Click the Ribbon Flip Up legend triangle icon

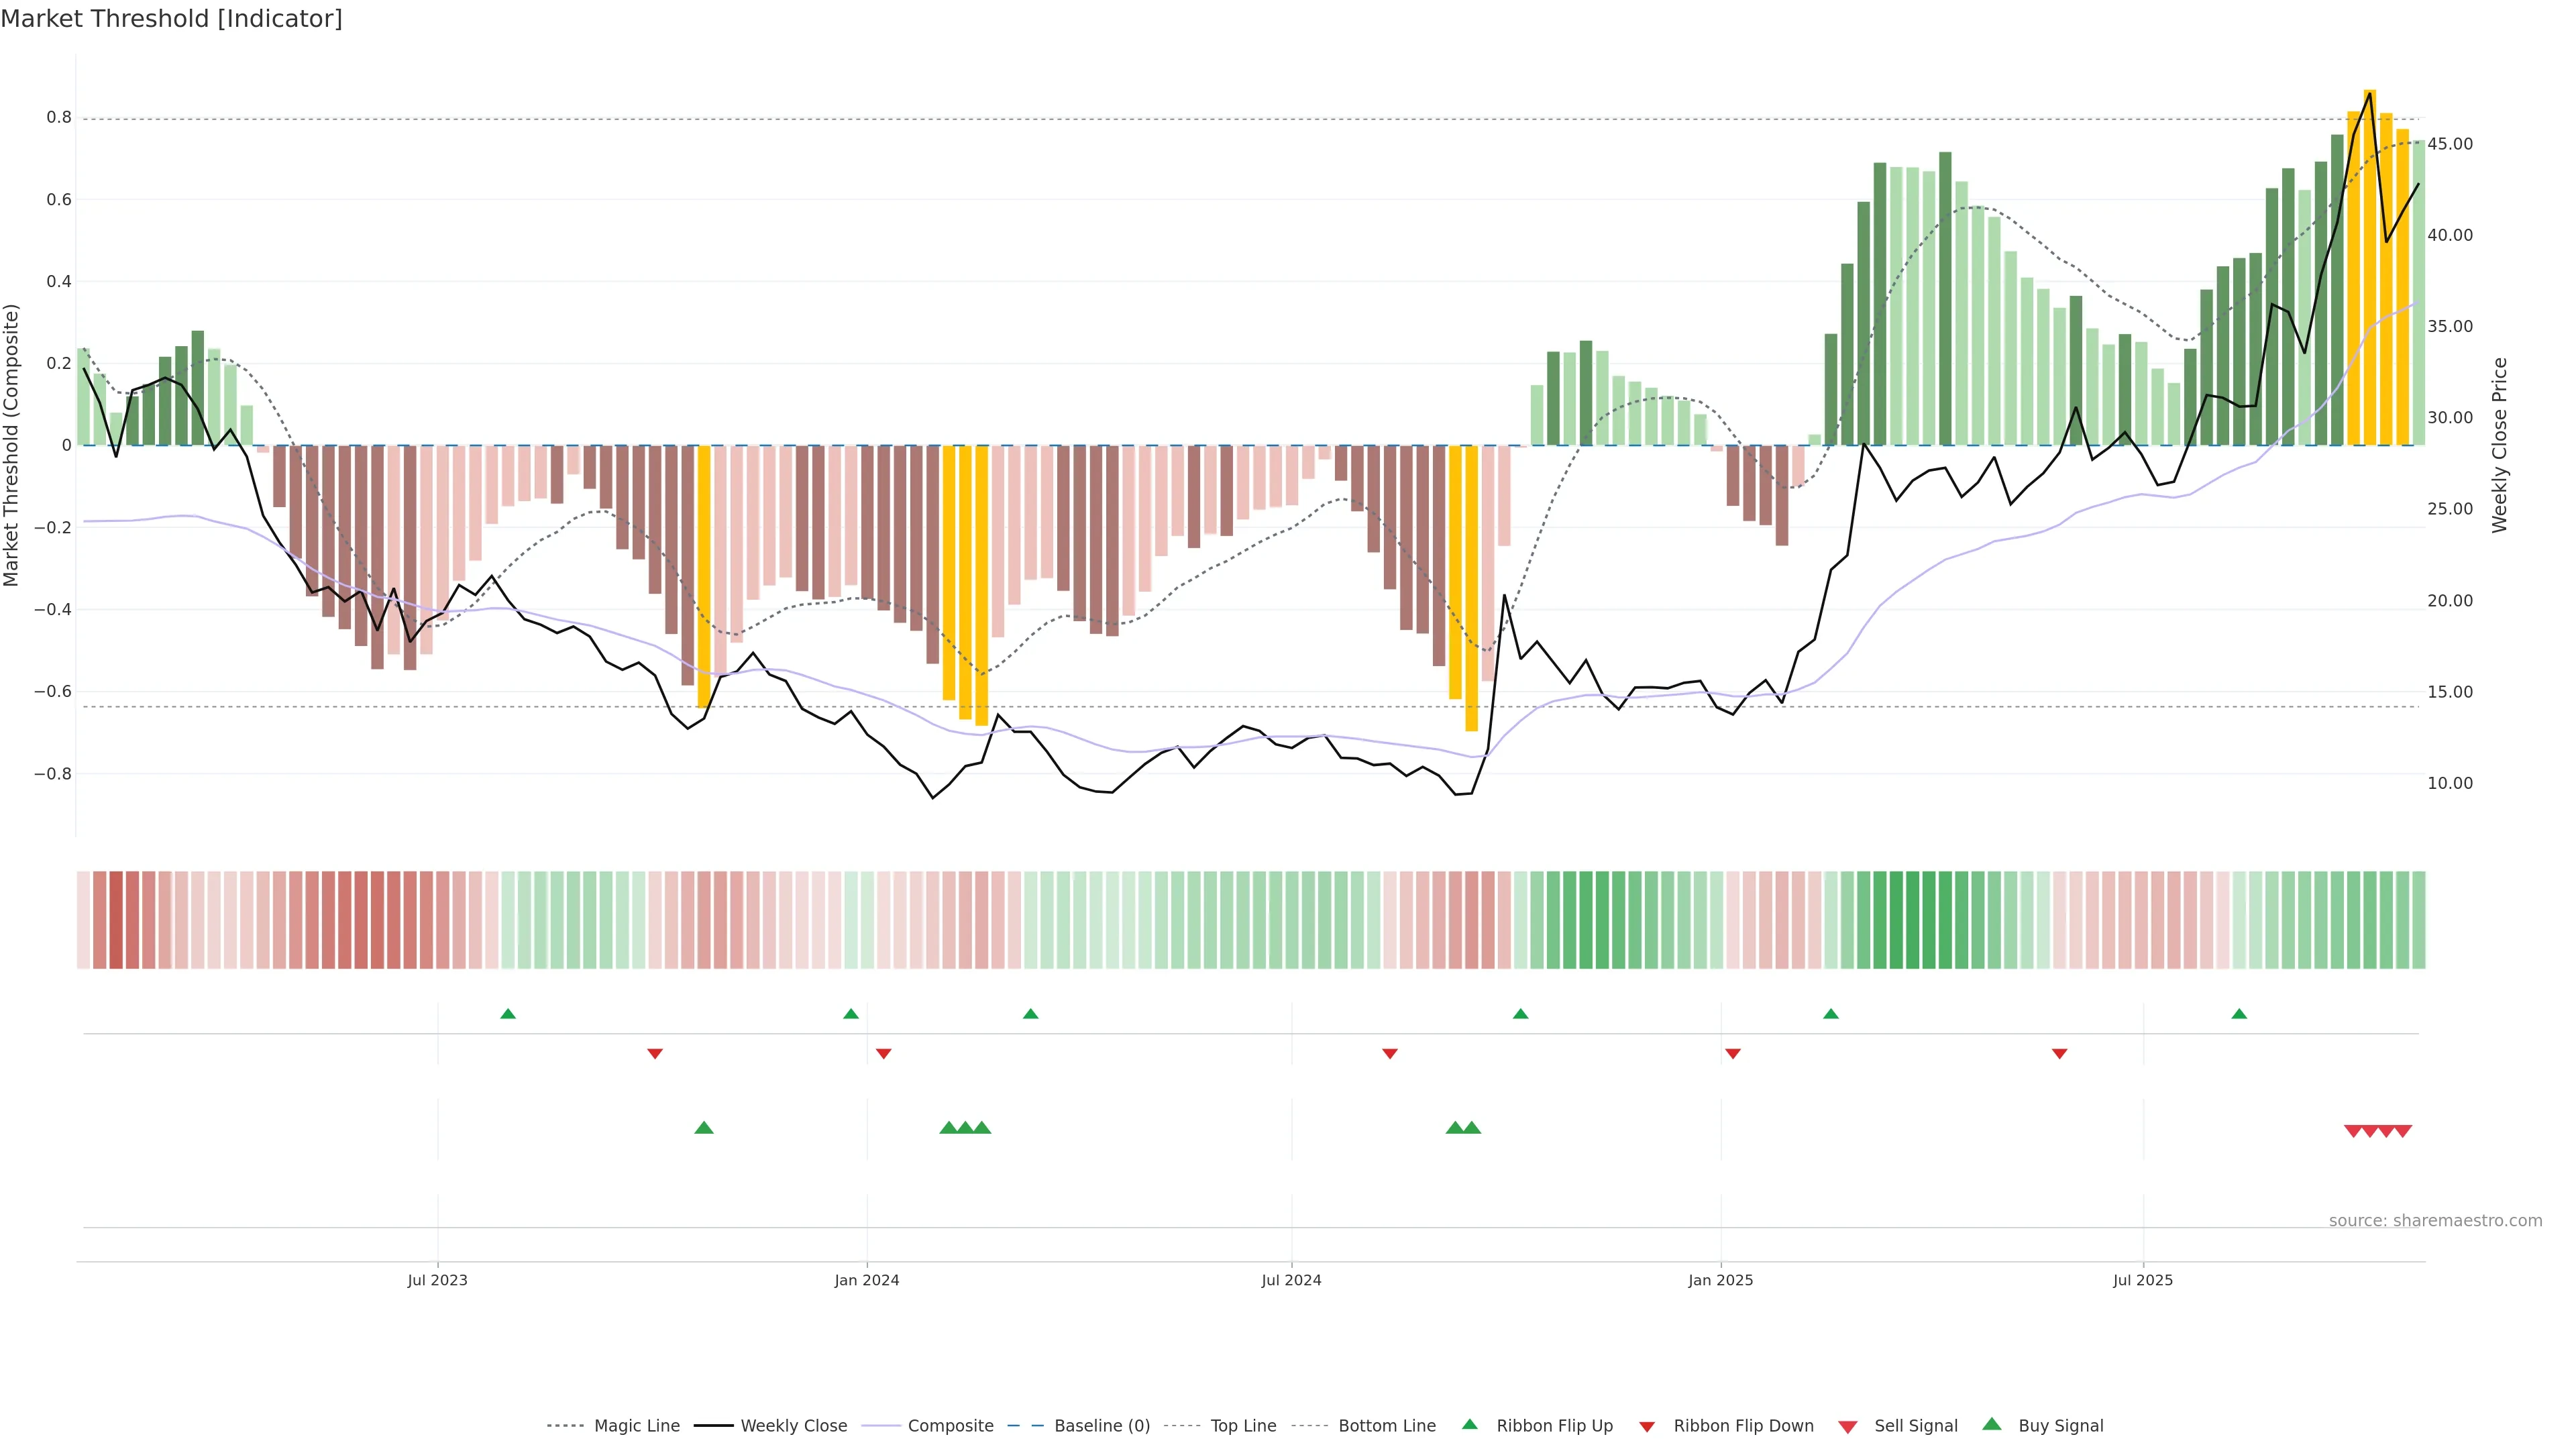1469,1424
